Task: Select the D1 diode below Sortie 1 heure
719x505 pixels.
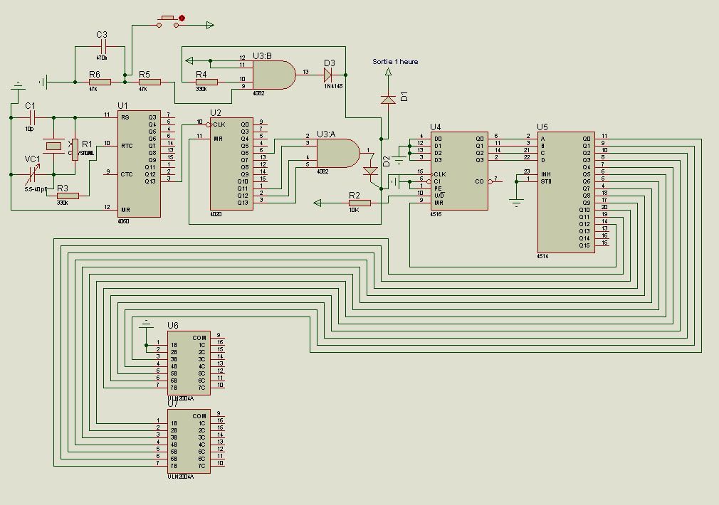Action: (x=389, y=100)
